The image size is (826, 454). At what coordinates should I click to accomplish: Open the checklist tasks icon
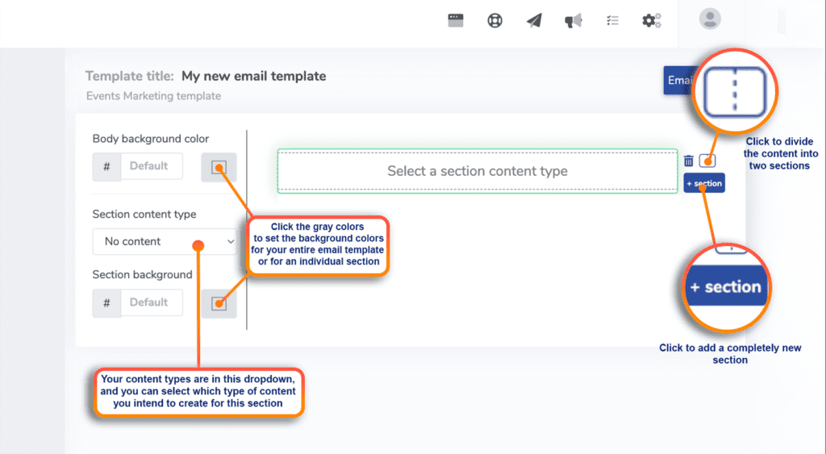coord(612,21)
